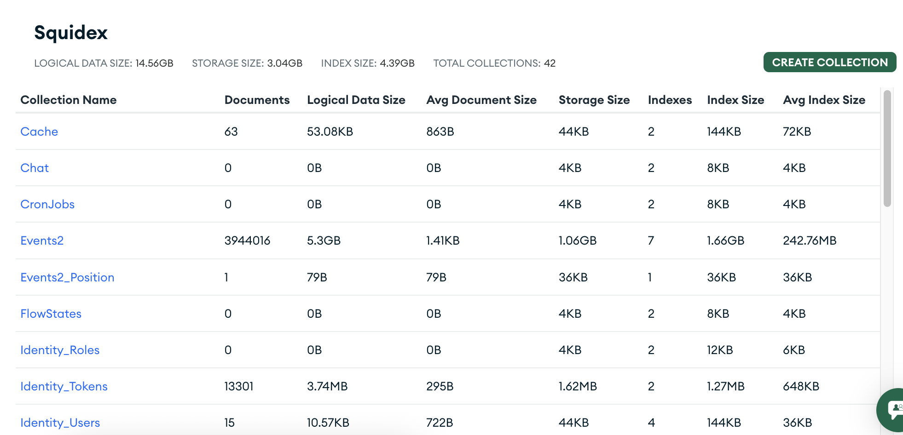
Task: Click the 53.08KB logical size for Cache
Action: tap(330, 132)
